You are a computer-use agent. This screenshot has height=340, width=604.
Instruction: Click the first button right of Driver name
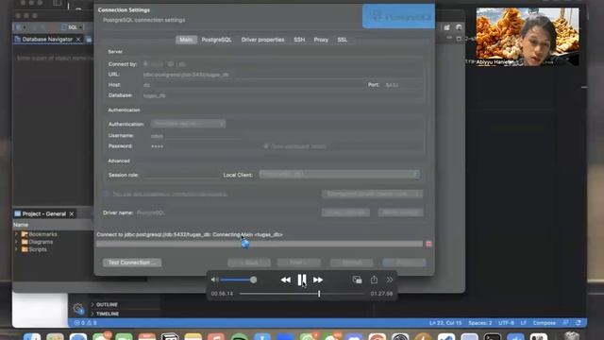click(345, 212)
